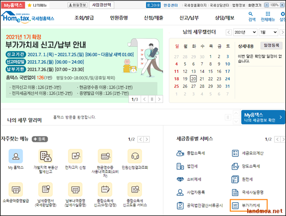Click the 로그아웃 button
Screen dimensions: 286x216
coord(153,5)
